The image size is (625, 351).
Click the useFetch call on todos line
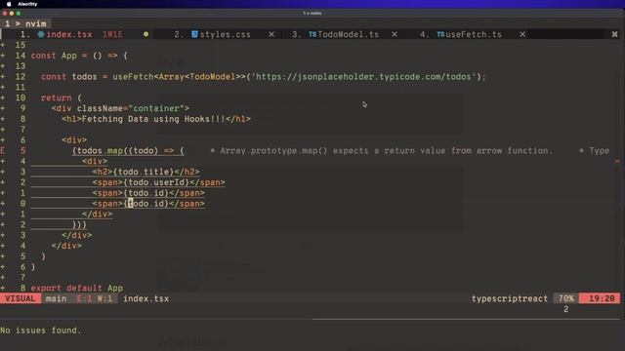click(133, 77)
